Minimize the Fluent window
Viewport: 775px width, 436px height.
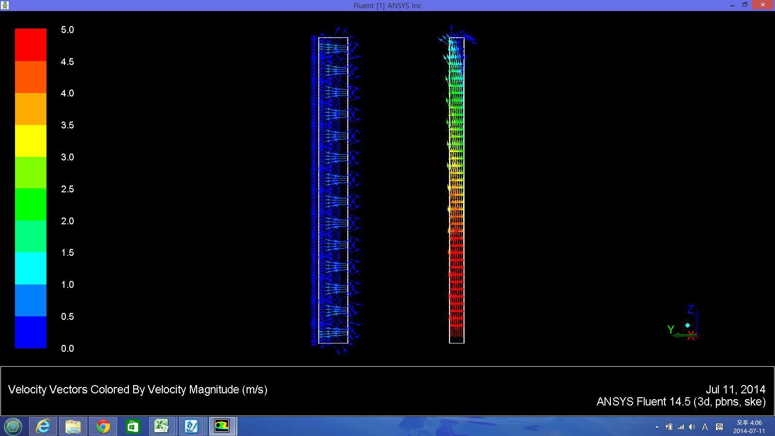732,5
